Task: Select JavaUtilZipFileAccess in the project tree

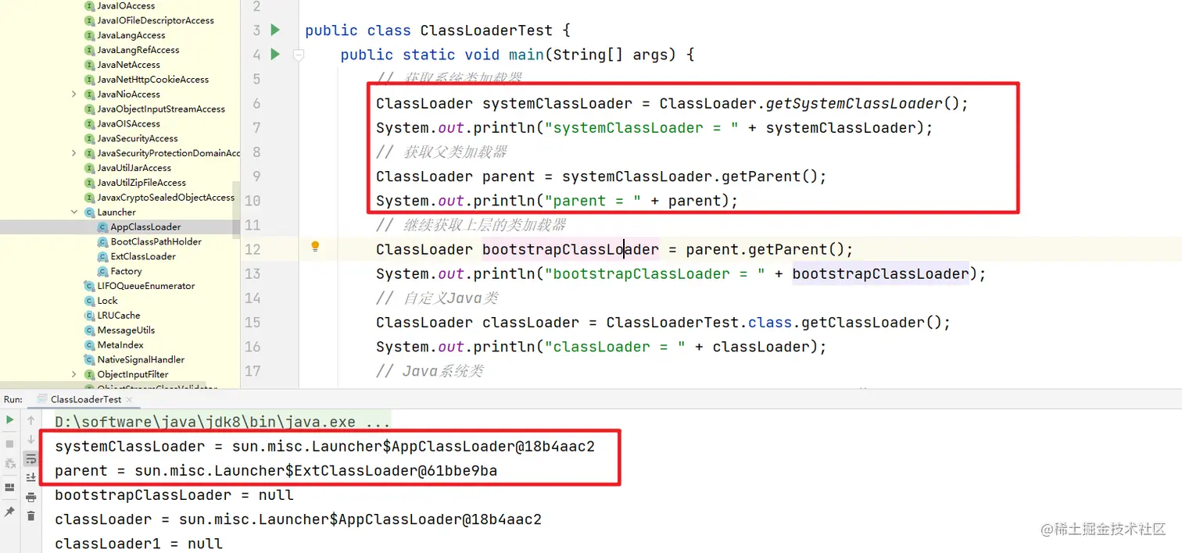Action: [x=141, y=183]
